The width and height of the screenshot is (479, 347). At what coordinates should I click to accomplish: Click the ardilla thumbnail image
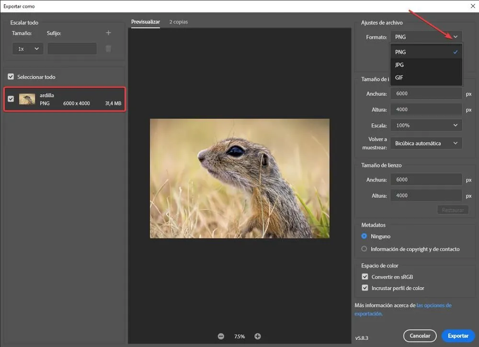point(27,99)
